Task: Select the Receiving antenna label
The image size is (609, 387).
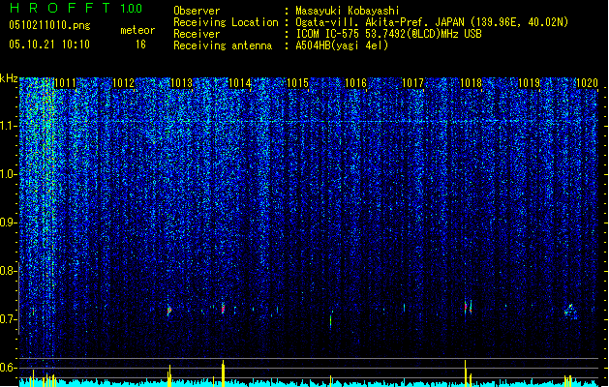Action: point(223,45)
